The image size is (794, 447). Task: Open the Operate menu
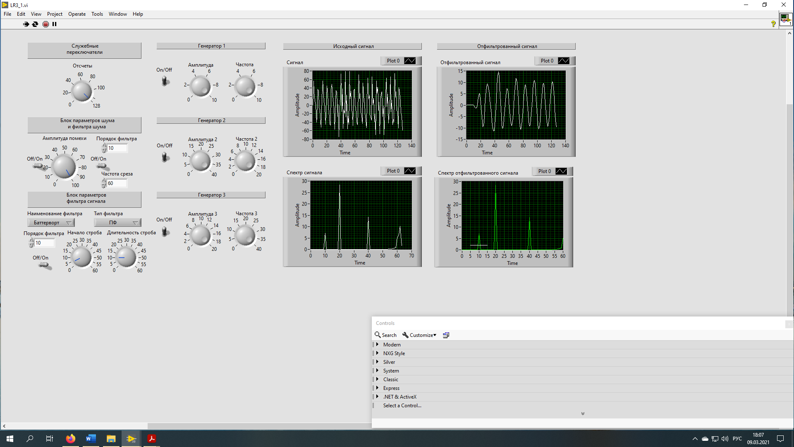point(77,14)
